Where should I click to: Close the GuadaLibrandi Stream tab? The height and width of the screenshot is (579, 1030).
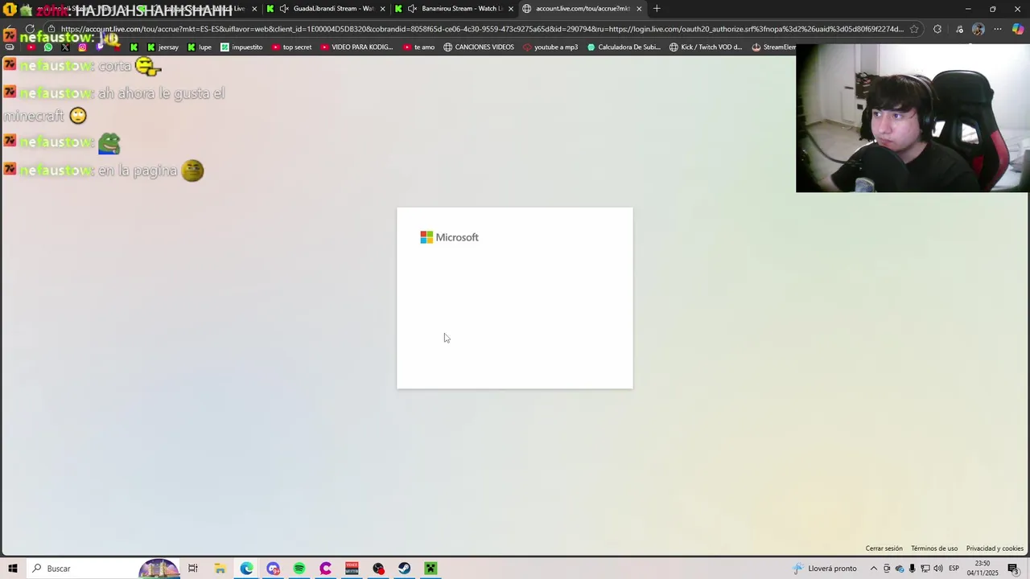tap(382, 9)
